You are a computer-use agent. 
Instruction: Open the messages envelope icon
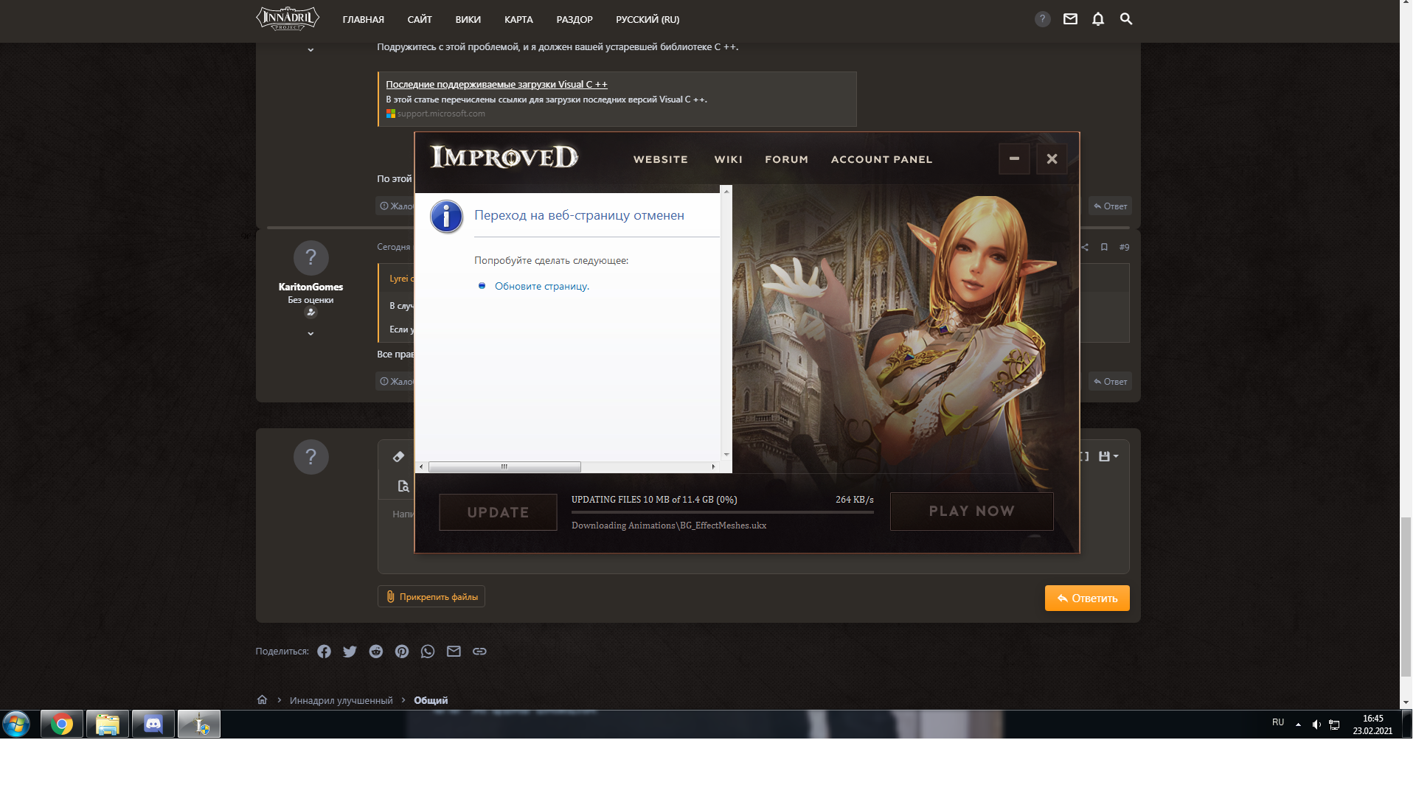1070,19
